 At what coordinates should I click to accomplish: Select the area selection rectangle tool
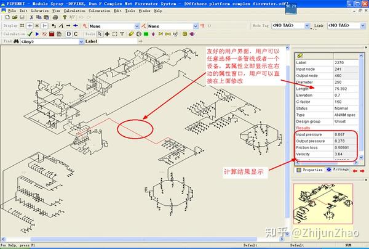click(114, 34)
